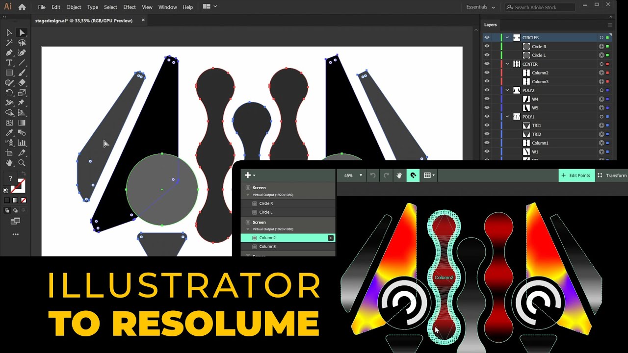Open the Arrange Documents dropdown

(210, 7)
